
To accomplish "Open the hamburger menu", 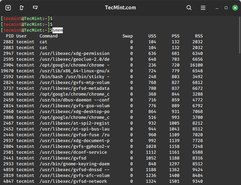I will [x=203, y=7].
